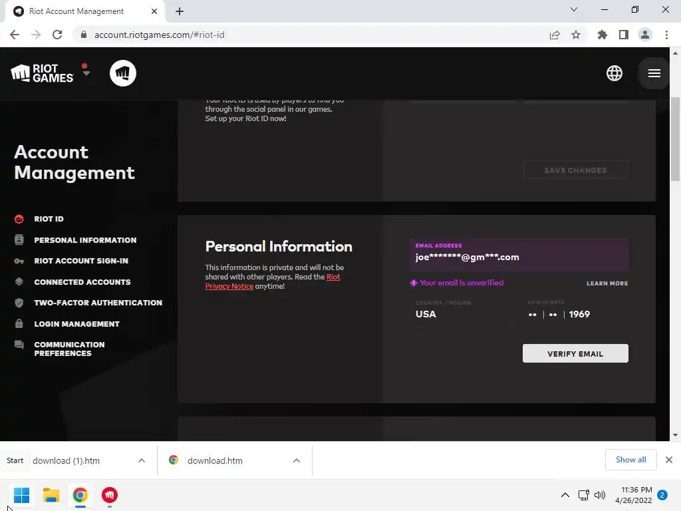Expand options for download (1).htm
681x511 pixels.
(x=141, y=460)
